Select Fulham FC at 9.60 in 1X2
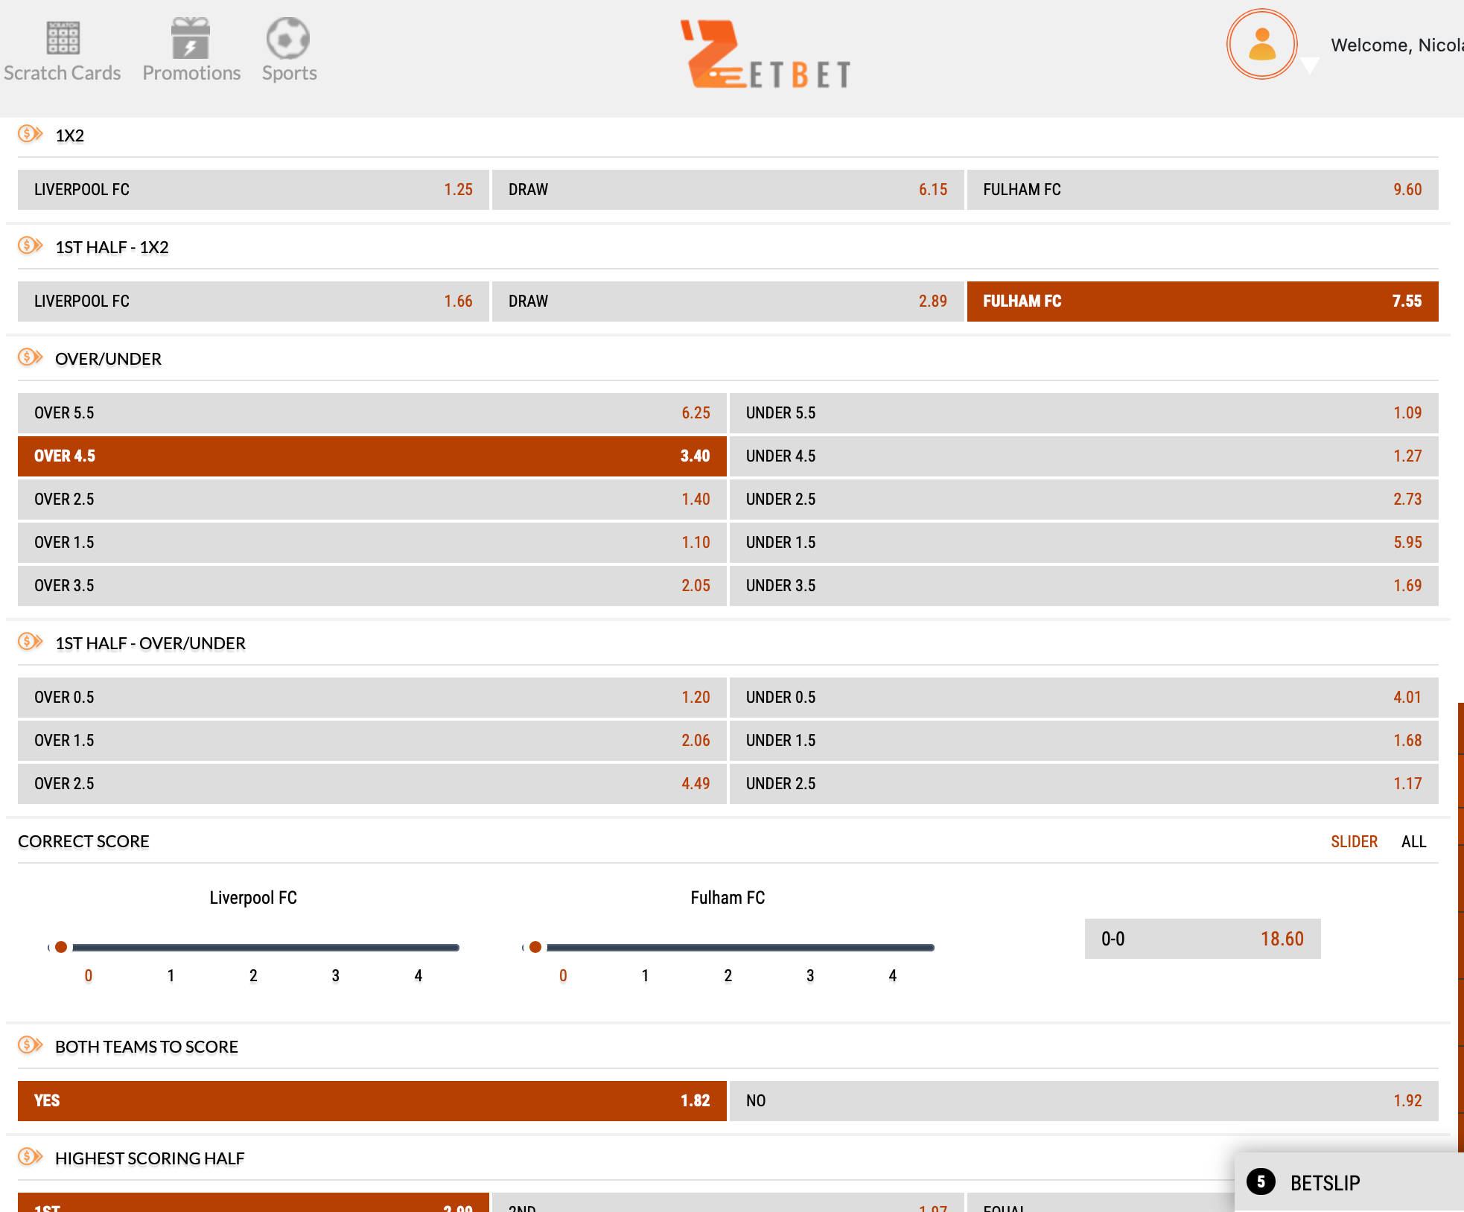The height and width of the screenshot is (1212, 1464). pos(1203,190)
